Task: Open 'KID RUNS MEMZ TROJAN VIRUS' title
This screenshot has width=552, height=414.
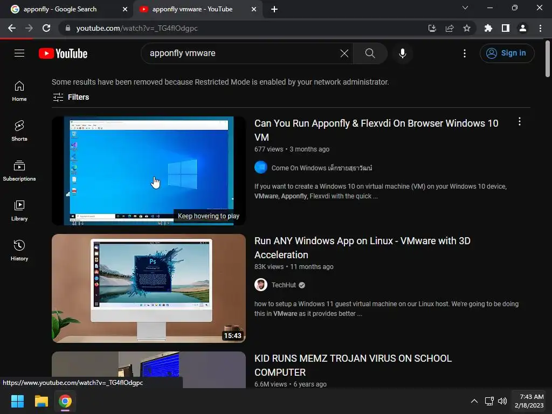Action: (x=353, y=365)
